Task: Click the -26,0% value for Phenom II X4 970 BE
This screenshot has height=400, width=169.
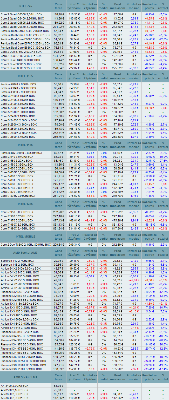Action: [163, 344]
